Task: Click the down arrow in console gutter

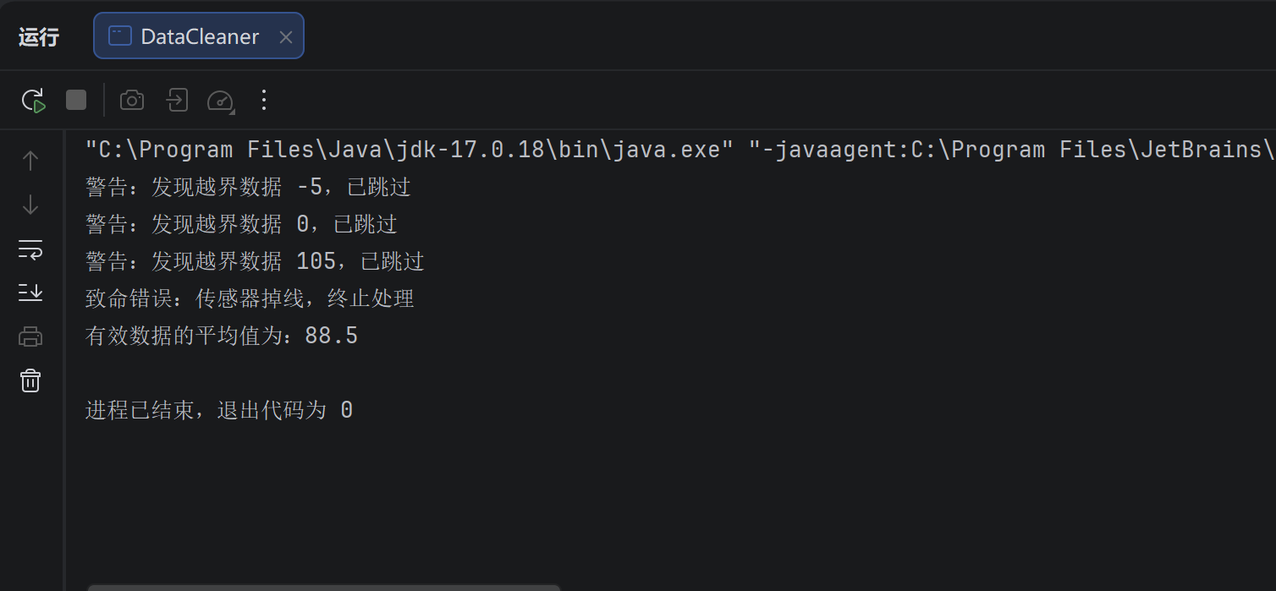Action: pyautogui.click(x=30, y=205)
